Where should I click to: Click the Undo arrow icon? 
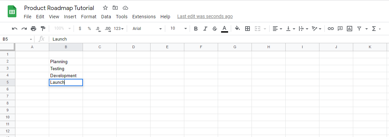click(14, 29)
